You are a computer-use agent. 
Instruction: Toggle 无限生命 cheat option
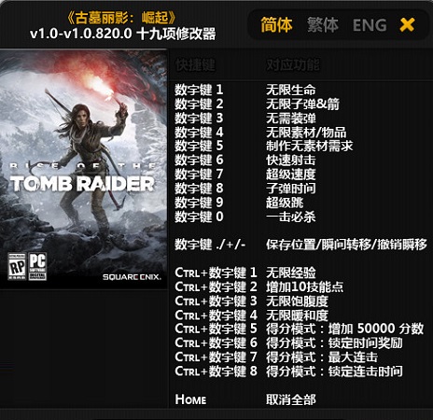[x=291, y=90]
